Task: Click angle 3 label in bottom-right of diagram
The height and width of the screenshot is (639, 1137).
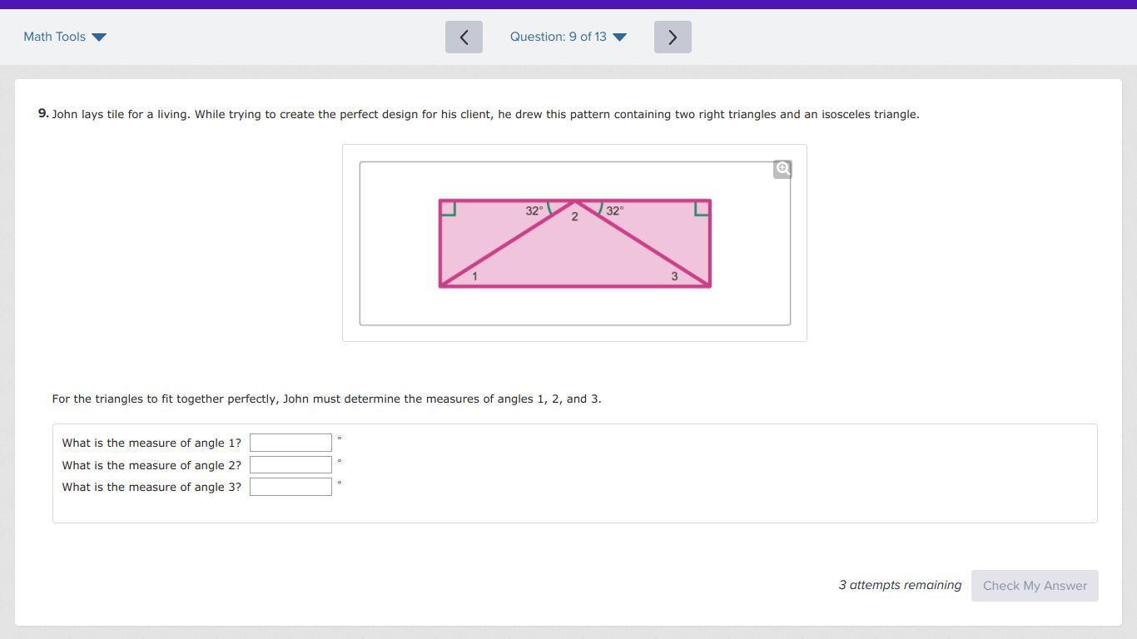Action: pyautogui.click(x=674, y=276)
